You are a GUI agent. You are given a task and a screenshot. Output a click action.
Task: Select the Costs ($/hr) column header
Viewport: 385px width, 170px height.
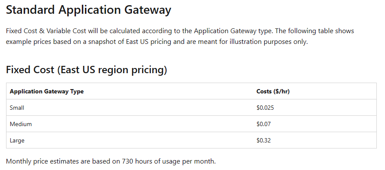[x=273, y=91]
